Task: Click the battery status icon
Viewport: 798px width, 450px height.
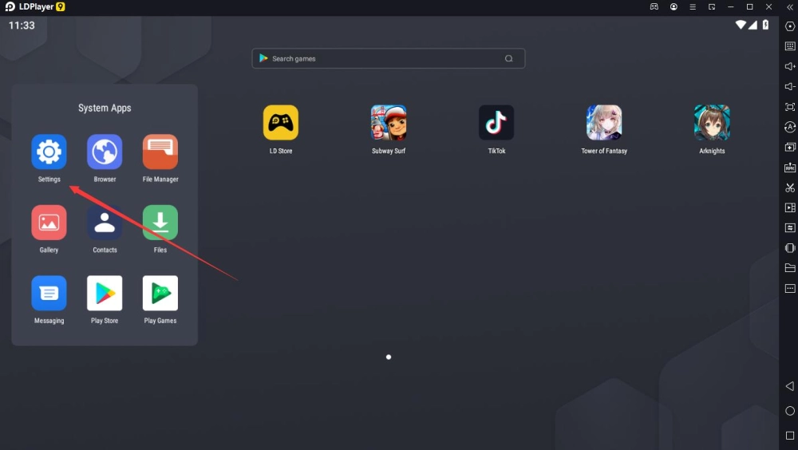Action: click(x=765, y=25)
